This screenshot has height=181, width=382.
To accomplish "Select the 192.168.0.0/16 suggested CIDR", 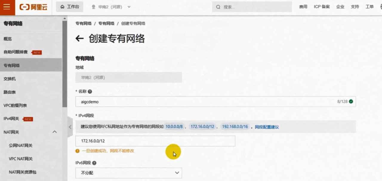I will tap(235, 127).
